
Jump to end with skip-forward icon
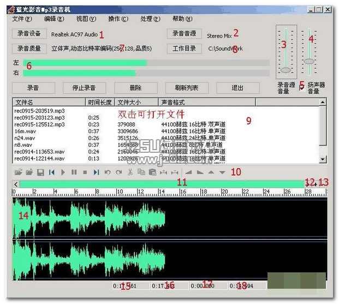[x=97, y=172]
